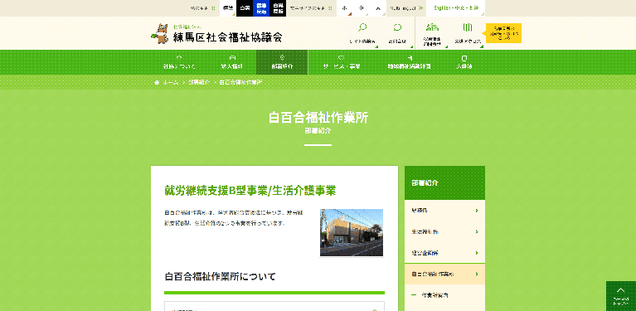Click the 部署紹介 navigation icon
This screenshot has height=311, width=636.
(x=282, y=57)
